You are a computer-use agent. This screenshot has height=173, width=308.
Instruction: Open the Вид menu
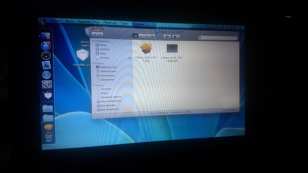96,22
